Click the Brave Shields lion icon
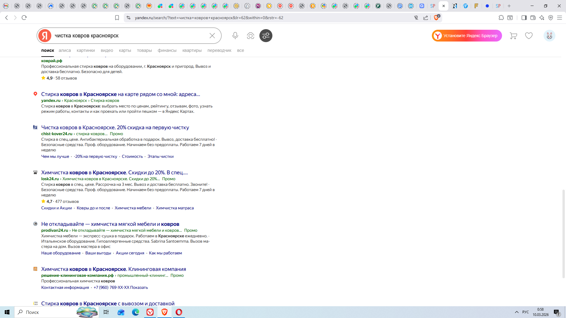Screen dimensions: 566x318 pyautogui.click(x=436, y=18)
